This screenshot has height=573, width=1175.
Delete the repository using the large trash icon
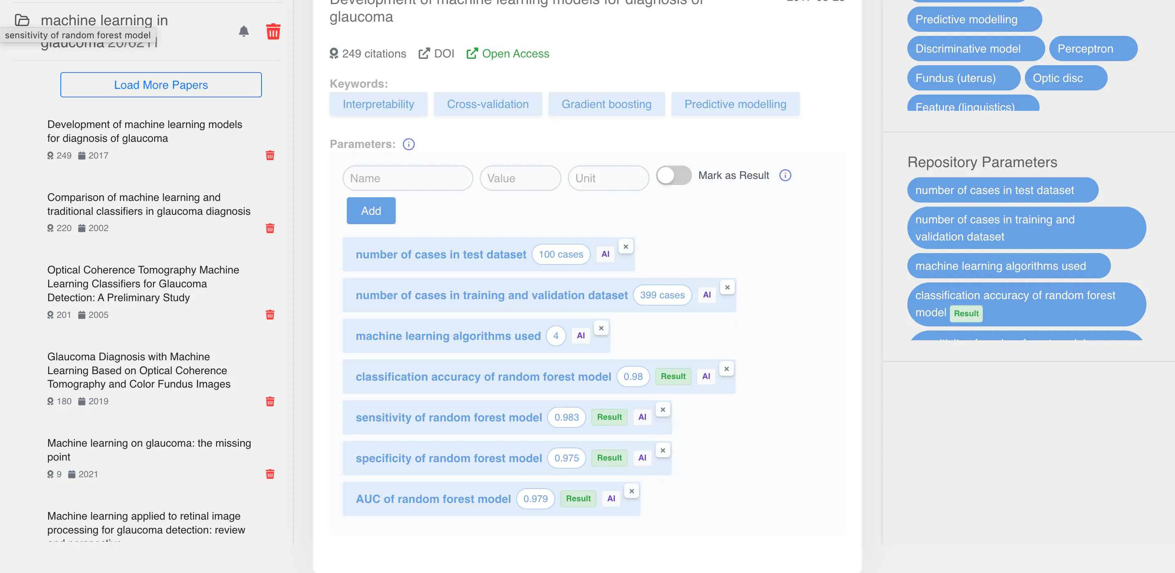(x=273, y=31)
